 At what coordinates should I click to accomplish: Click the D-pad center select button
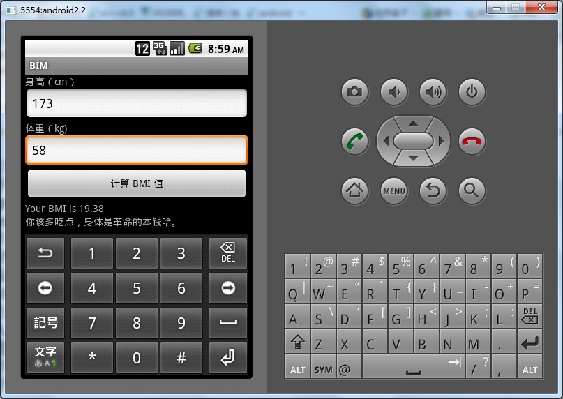click(413, 141)
